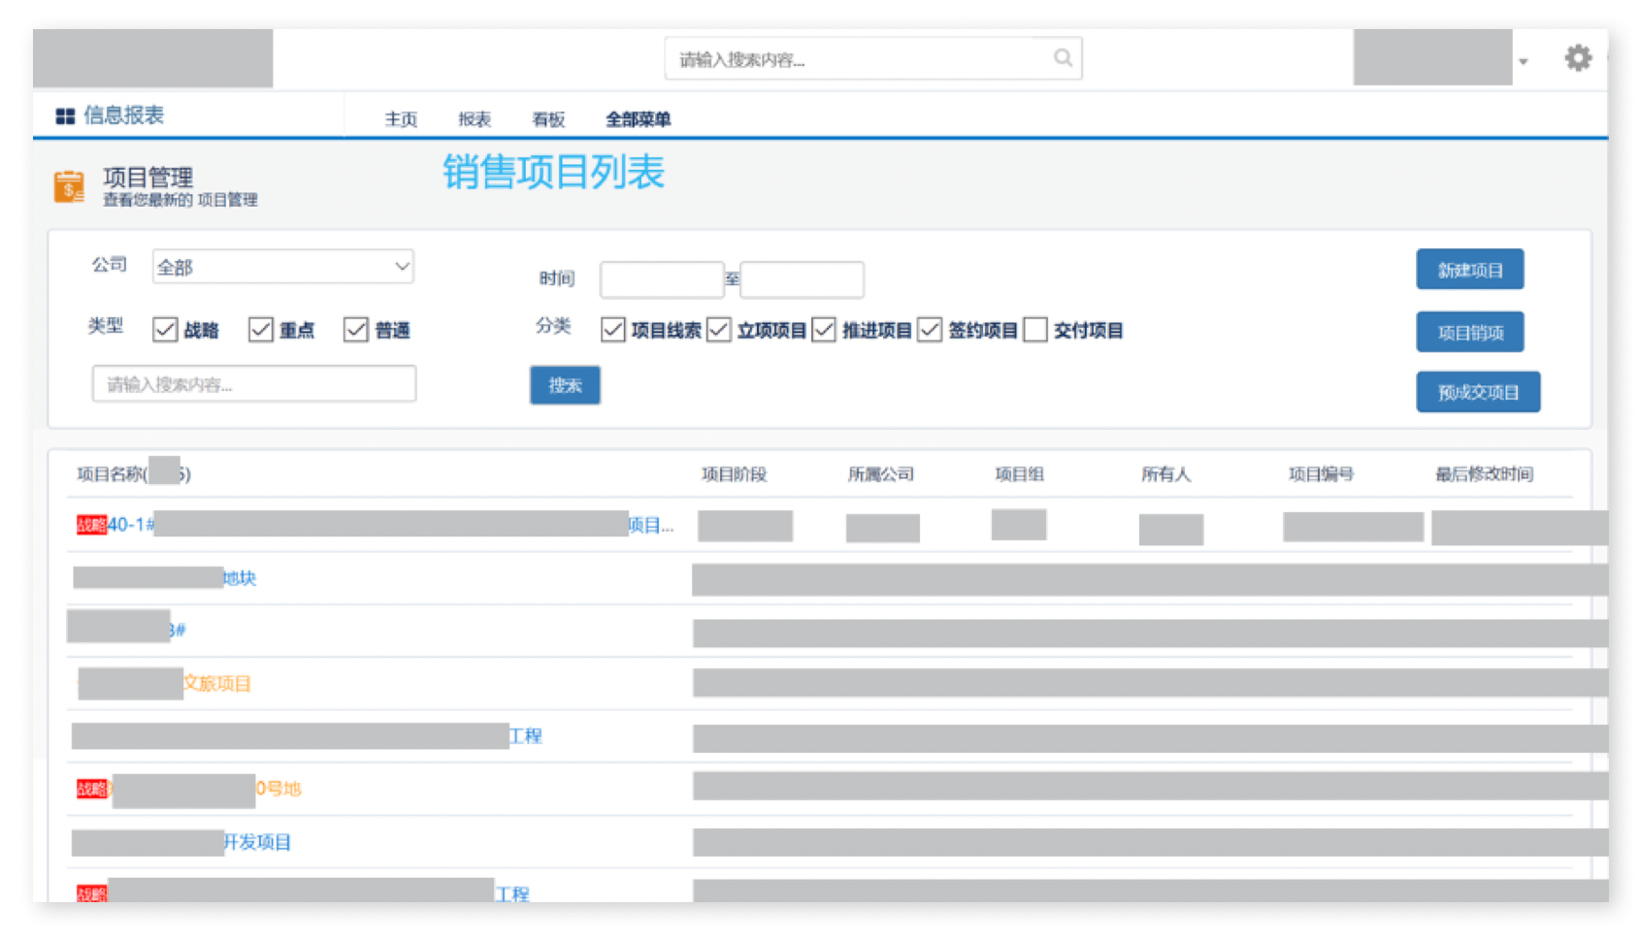Click the 新建项目 button
Viewport: 1640px width, 939px height.
coord(1470,270)
